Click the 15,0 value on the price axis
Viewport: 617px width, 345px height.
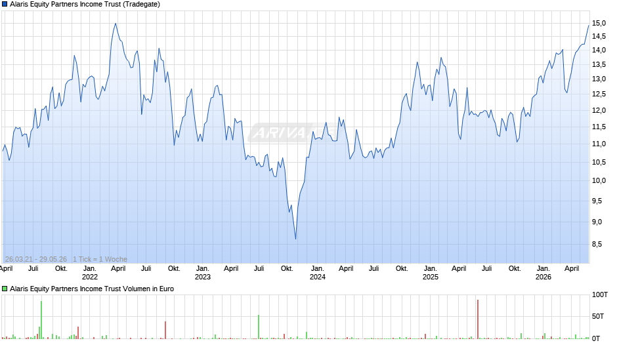pyautogui.click(x=599, y=23)
